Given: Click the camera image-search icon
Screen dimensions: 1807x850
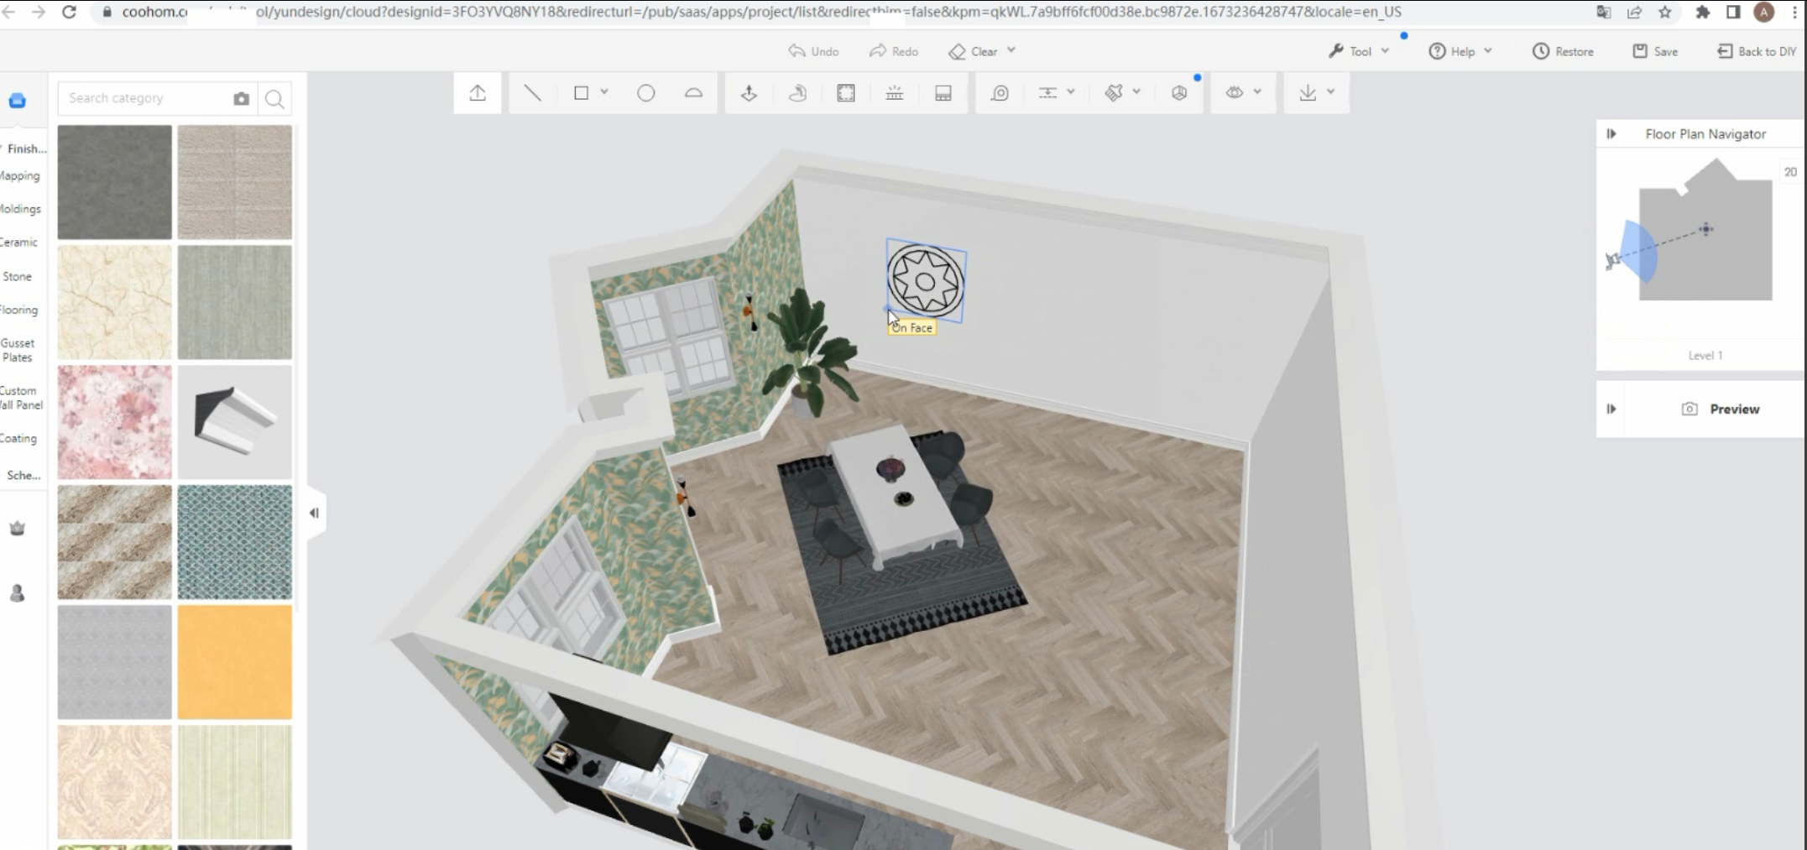Looking at the screenshot, I should pos(242,99).
